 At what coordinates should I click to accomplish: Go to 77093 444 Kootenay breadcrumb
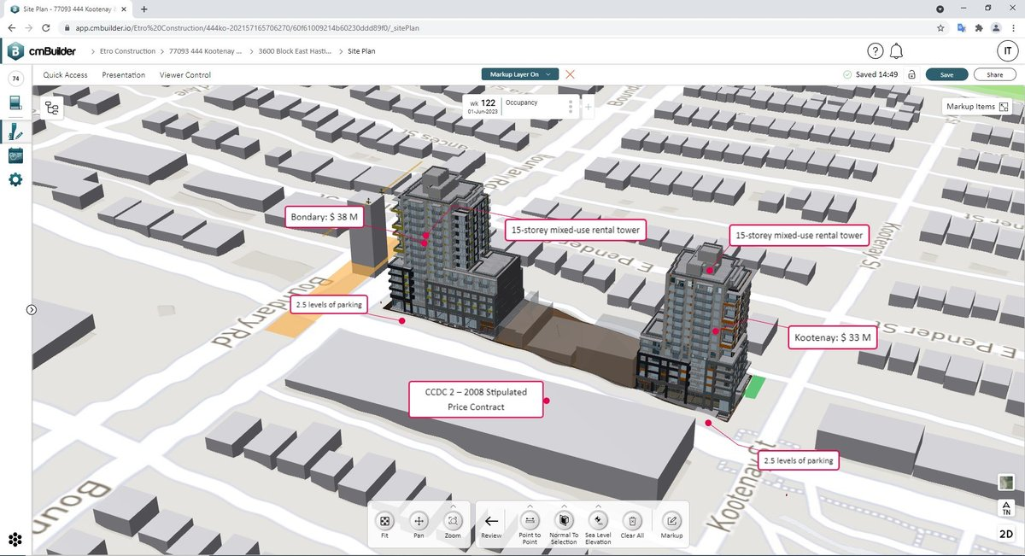pos(205,51)
